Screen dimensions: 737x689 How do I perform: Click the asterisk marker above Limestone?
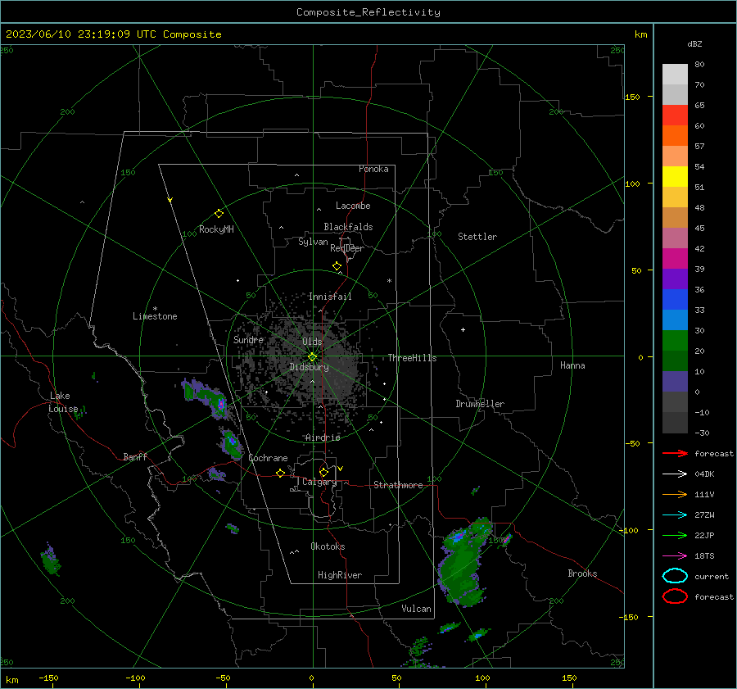point(155,309)
